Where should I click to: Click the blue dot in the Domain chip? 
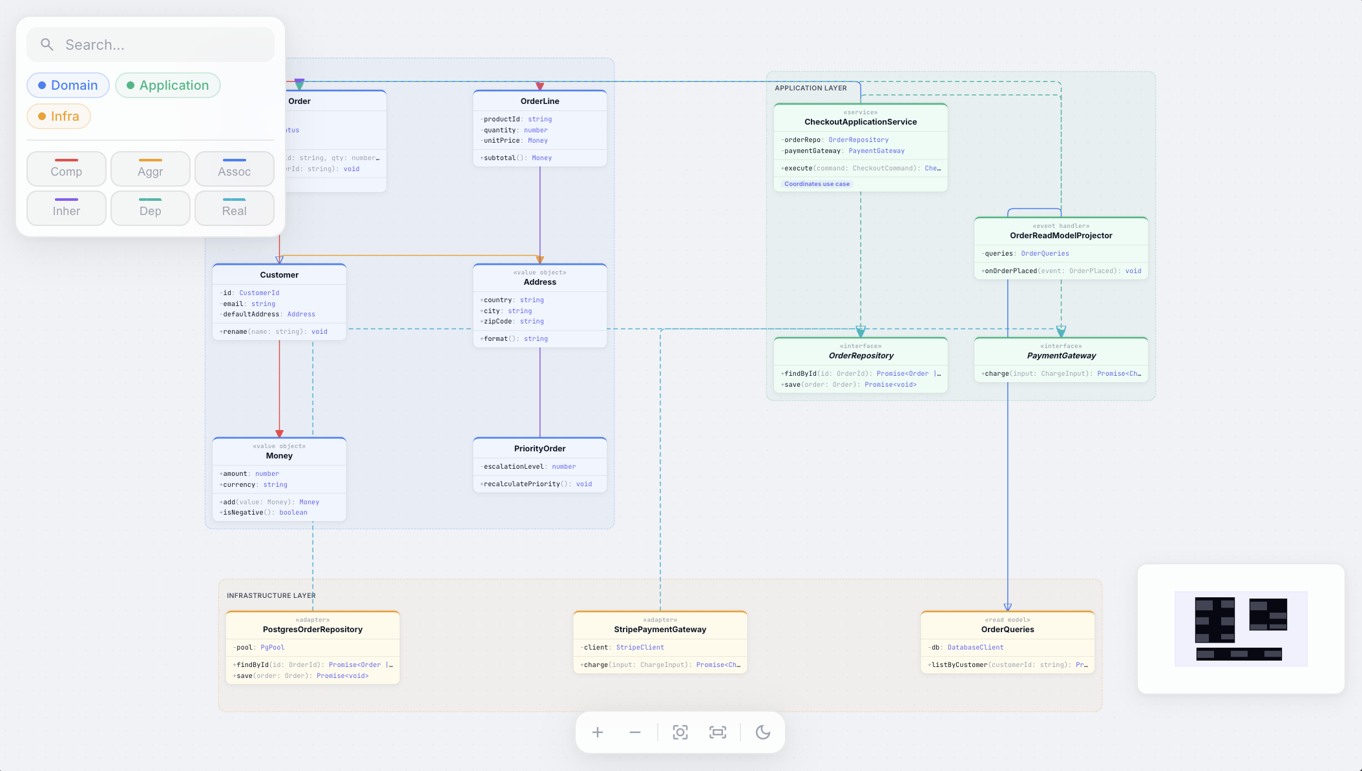point(43,85)
